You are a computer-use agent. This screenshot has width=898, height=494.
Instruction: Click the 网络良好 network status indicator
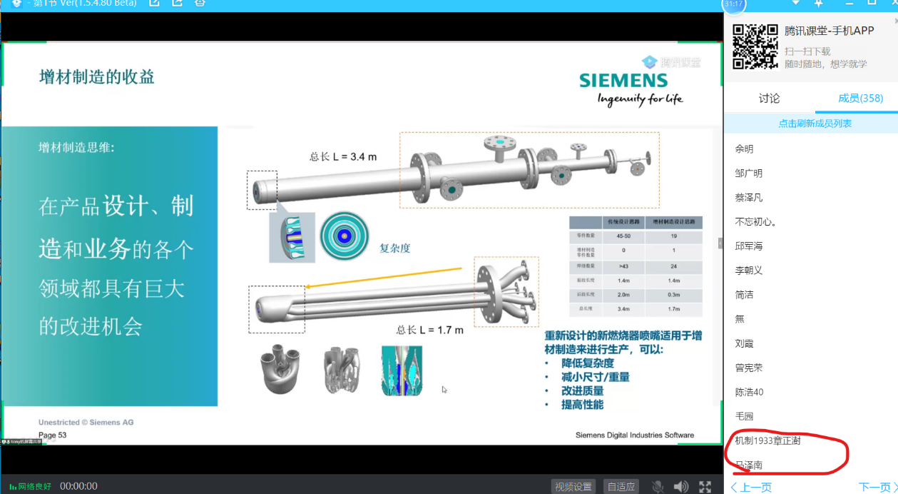click(31, 486)
